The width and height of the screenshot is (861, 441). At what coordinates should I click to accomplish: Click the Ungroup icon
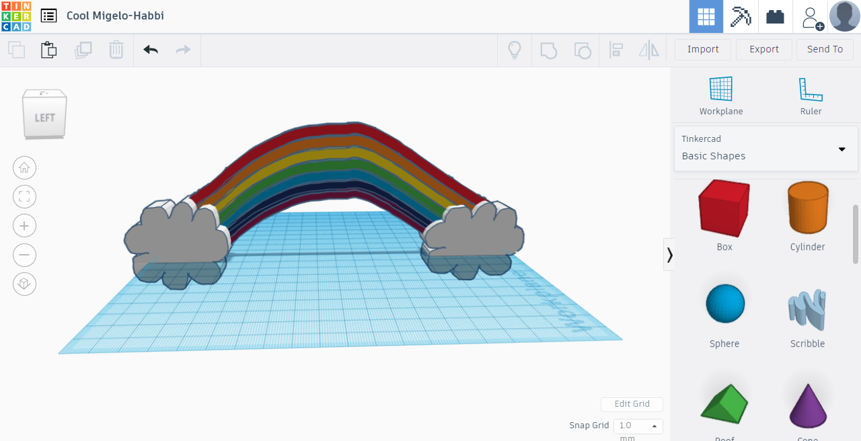582,49
